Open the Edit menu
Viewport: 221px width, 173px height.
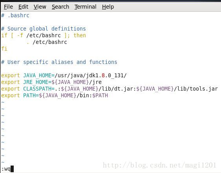click(x=23, y=7)
